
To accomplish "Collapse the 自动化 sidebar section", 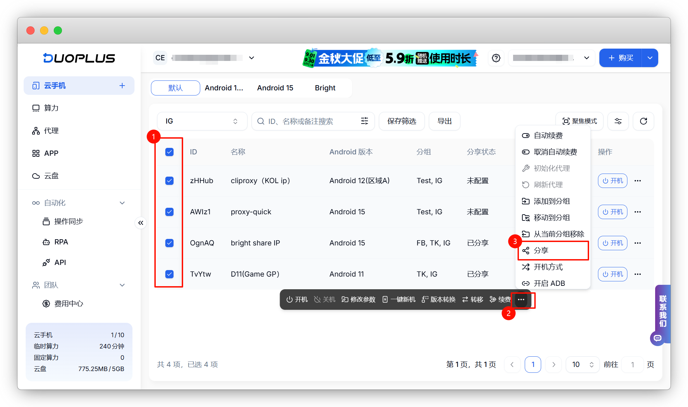I will (x=122, y=203).
